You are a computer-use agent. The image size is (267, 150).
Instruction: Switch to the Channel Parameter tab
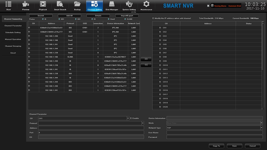click(x=13, y=26)
